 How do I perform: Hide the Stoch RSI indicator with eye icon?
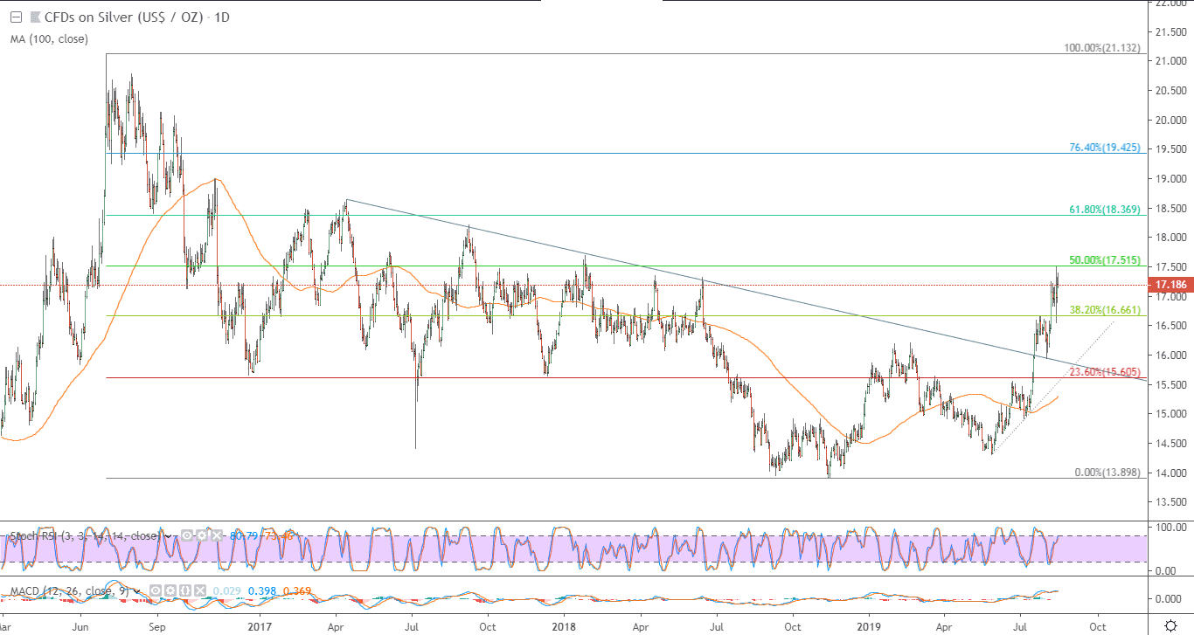click(x=187, y=535)
